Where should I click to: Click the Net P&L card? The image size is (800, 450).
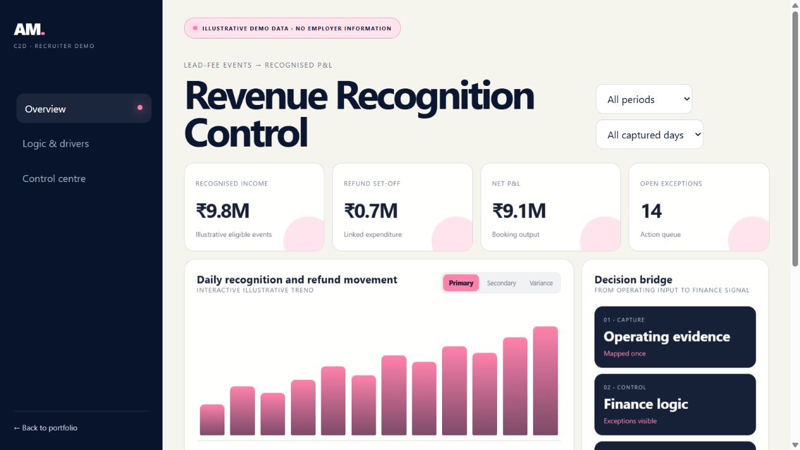coord(551,207)
